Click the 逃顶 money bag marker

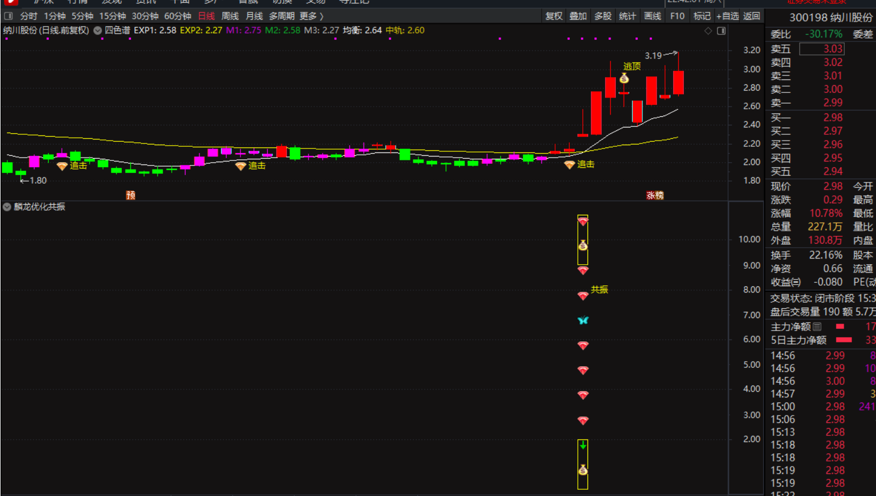[x=624, y=79]
